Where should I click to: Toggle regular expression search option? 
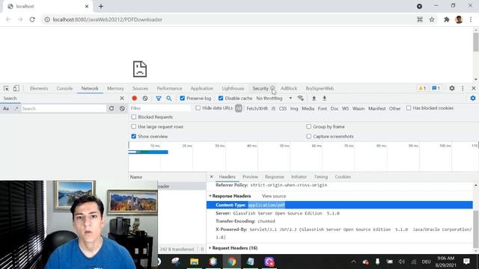tap(16, 108)
